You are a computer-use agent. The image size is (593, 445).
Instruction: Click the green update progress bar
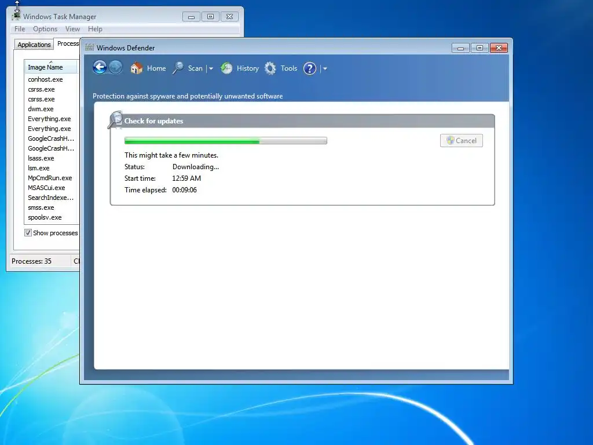[x=226, y=140]
